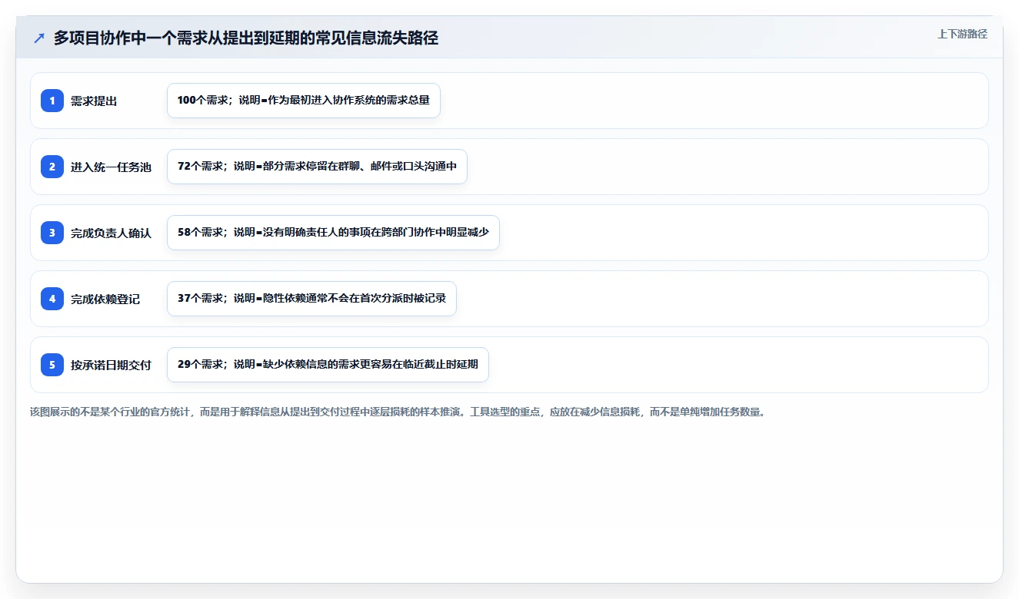
Task: Click the 需求提出 step label
Action: [x=94, y=101]
